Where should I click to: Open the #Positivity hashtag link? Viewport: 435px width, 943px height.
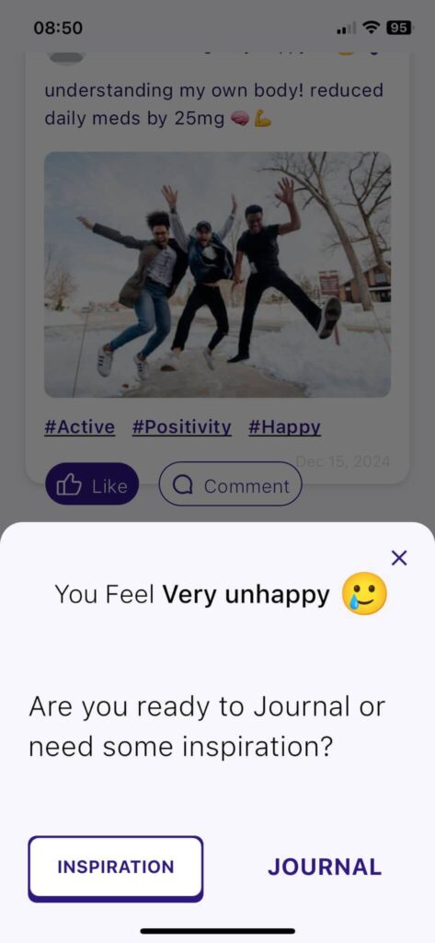[x=181, y=427]
